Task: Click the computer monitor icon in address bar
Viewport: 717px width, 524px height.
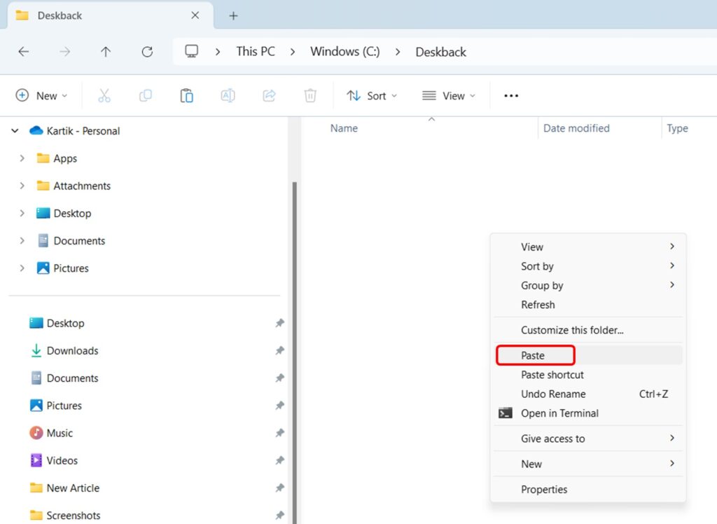Action: [191, 51]
